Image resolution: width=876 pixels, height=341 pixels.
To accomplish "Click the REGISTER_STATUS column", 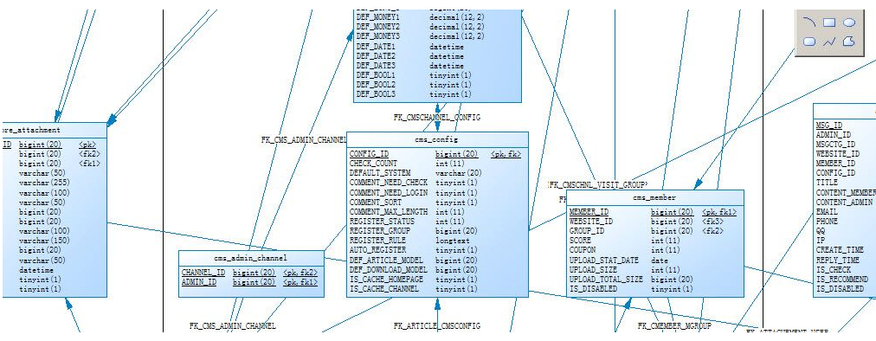I will 382,222.
